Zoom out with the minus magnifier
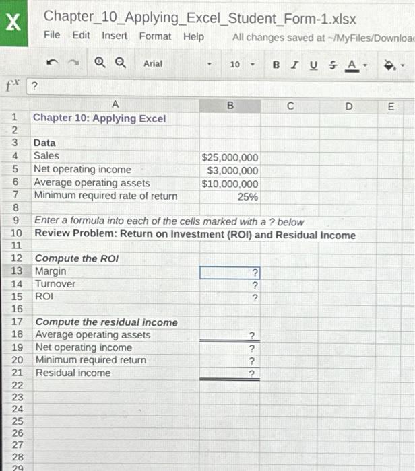The height and width of the screenshot is (471, 415). (x=121, y=63)
